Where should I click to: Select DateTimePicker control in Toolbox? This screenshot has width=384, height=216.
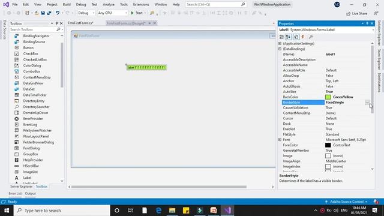tap(35, 95)
